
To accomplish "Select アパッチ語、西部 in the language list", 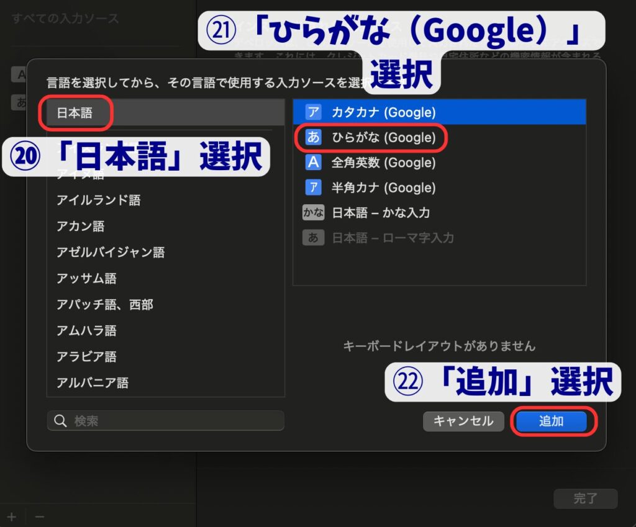I will click(x=165, y=304).
